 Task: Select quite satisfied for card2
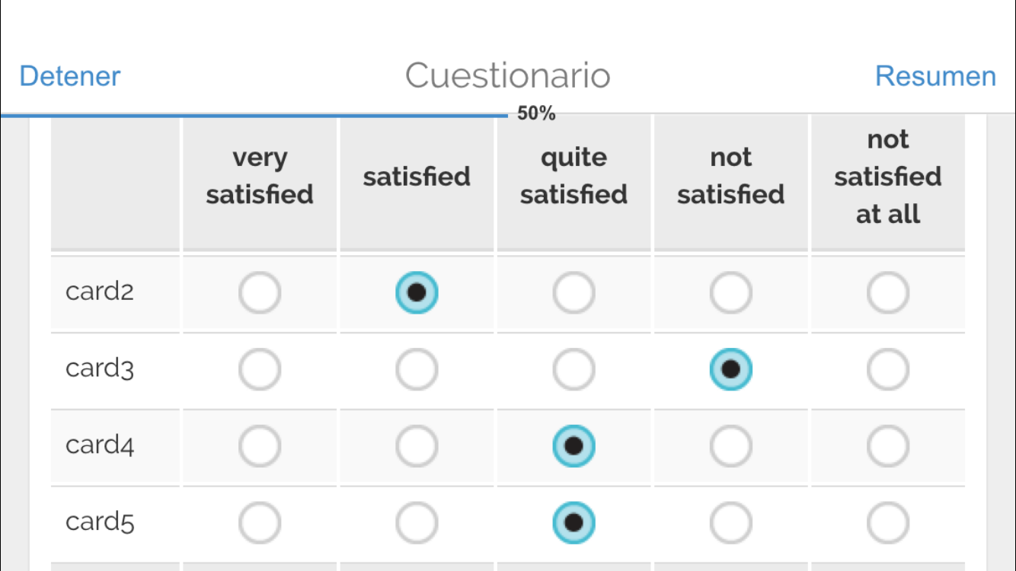click(x=573, y=293)
